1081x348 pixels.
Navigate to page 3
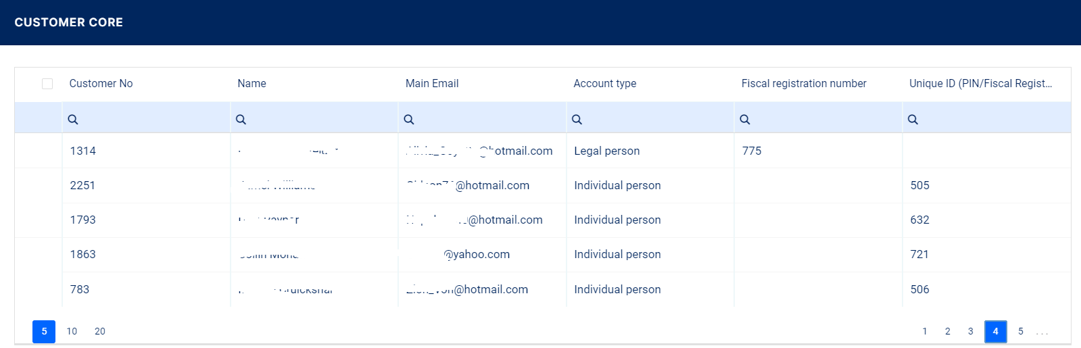point(971,331)
